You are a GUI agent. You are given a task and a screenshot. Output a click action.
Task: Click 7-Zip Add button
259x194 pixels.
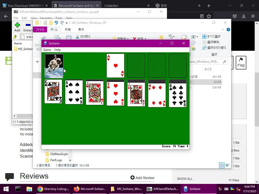pos(17,27)
